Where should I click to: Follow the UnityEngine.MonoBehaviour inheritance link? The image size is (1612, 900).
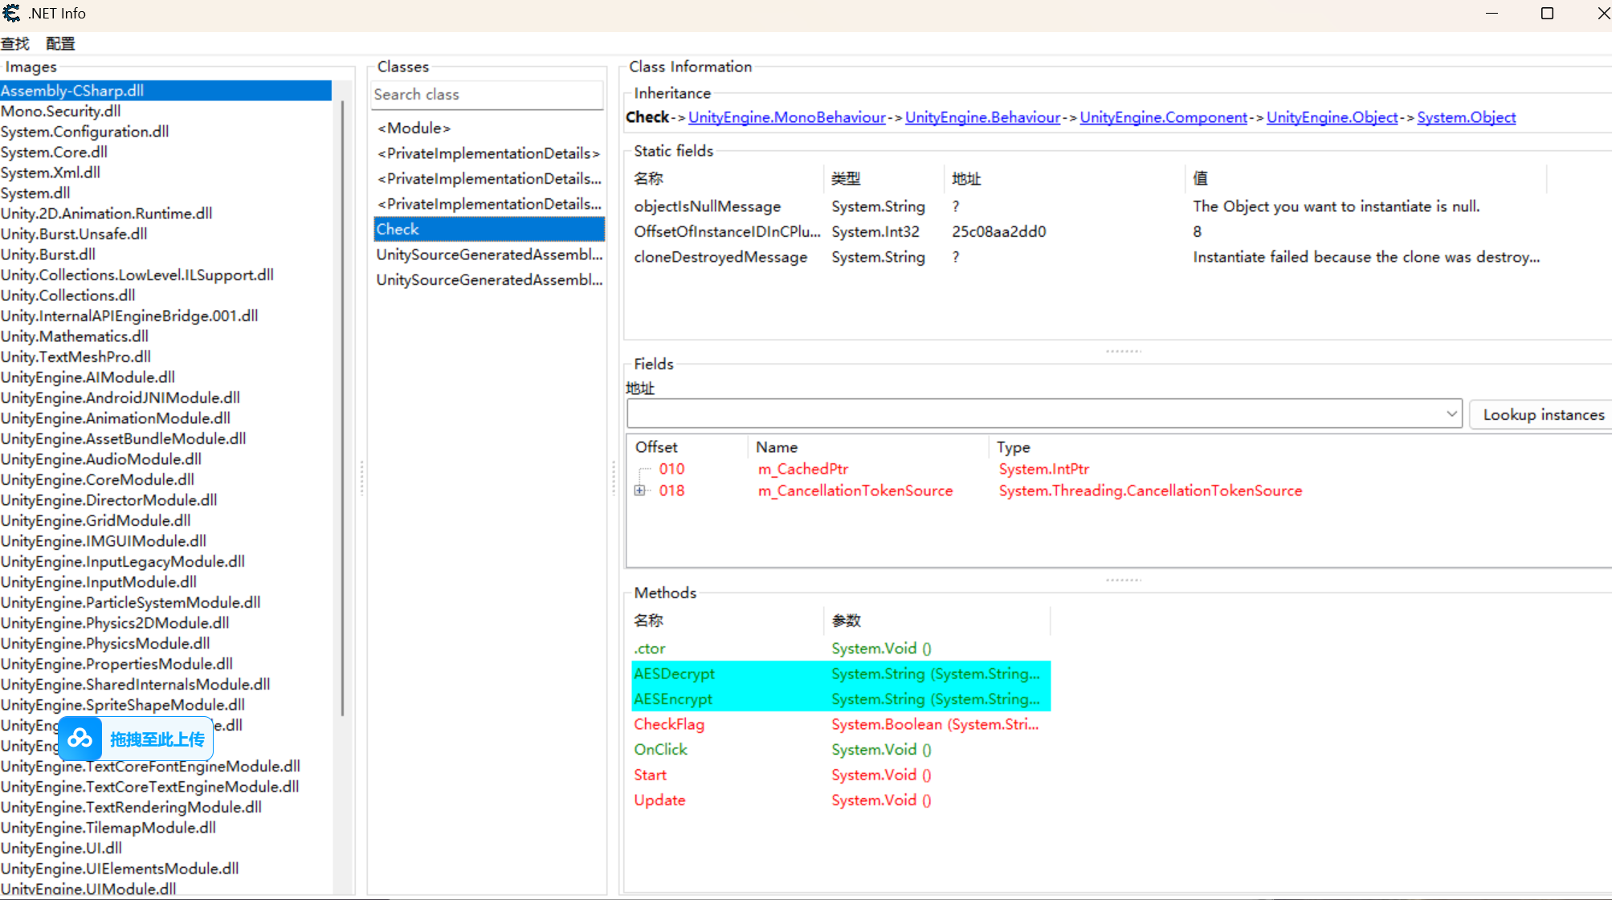[x=786, y=117]
